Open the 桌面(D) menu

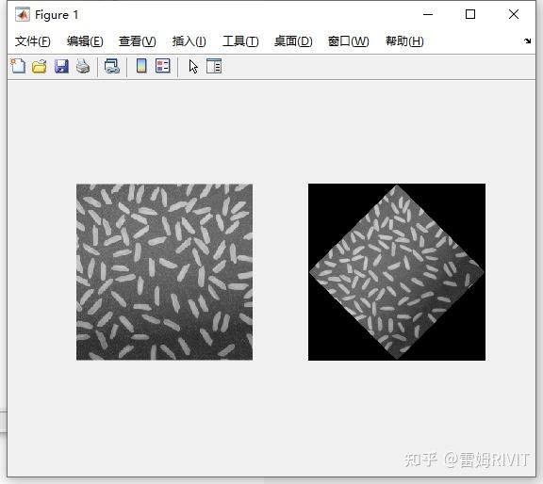[293, 41]
